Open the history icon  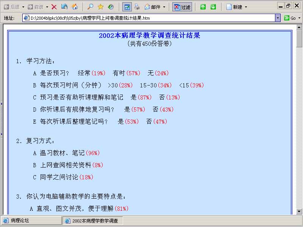click(111, 7)
